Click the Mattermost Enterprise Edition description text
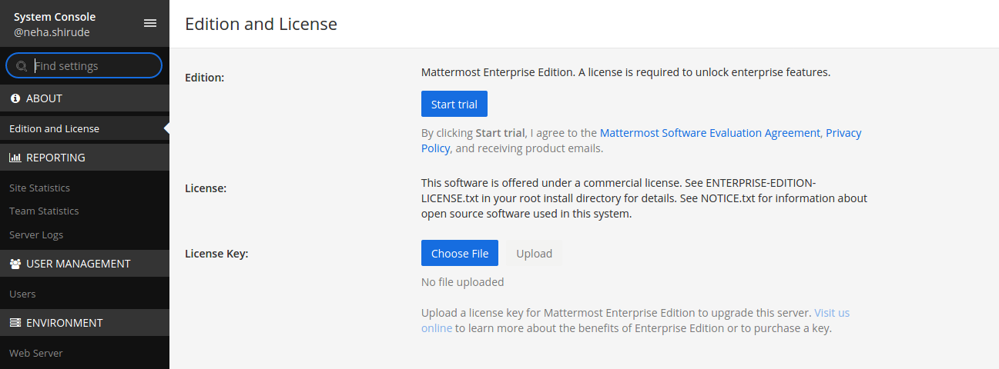 coord(625,73)
